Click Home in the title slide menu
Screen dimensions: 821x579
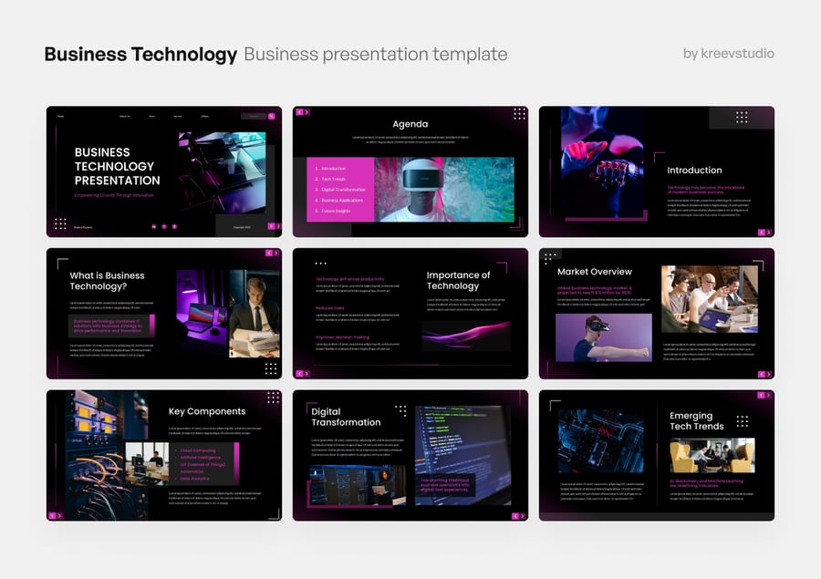[x=61, y=117]
